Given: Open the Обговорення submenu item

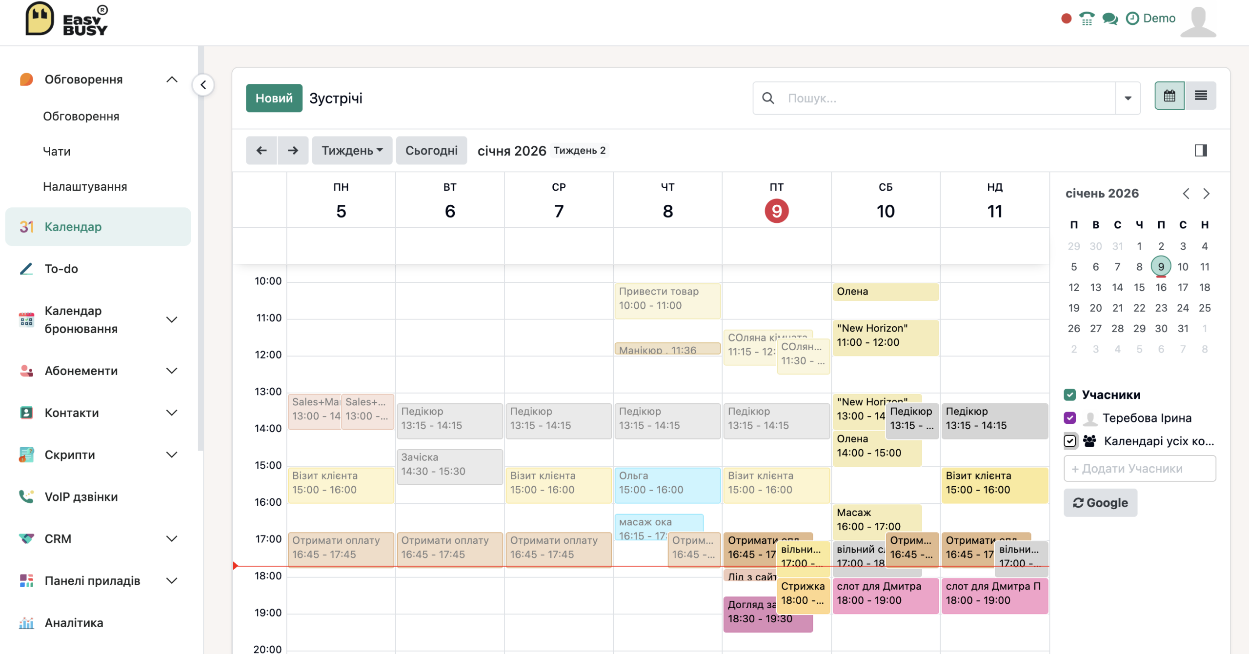Looking at the screenshot, I should point(81,116).
